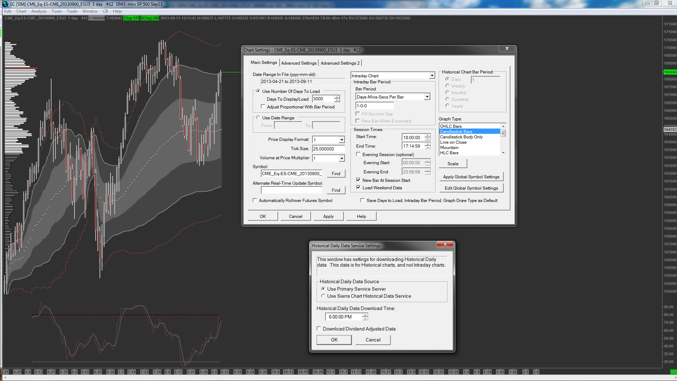677x381 pixels.
Task: Open the Intraday Chart type dropdown
Action: click(x=432, y=76)
